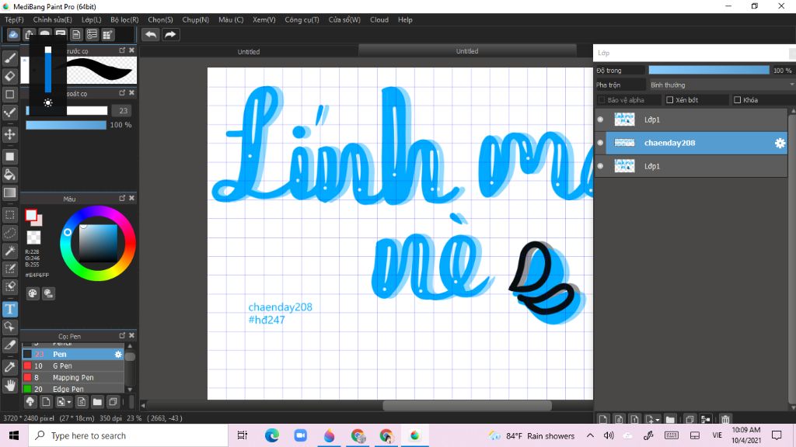Open the Tệp(F) menu
The width and height of the screenshot is (796, 447).
tap(14, 19)
